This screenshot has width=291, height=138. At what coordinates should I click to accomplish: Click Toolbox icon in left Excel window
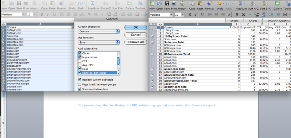tap(140, 3)
